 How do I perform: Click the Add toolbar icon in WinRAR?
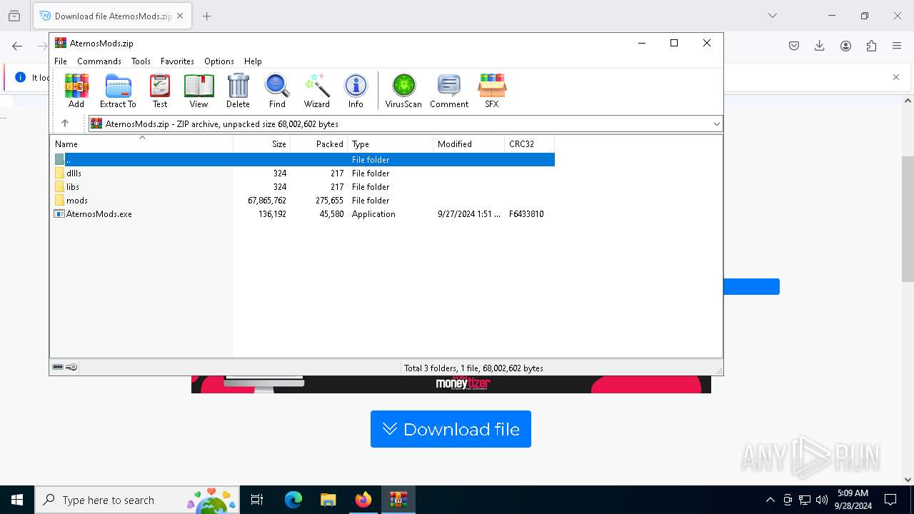76,91
